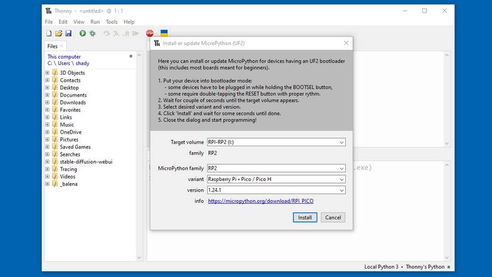Click the Music folder icon
The height and width of the screenshot is (277, 492).
pos(55,125)
